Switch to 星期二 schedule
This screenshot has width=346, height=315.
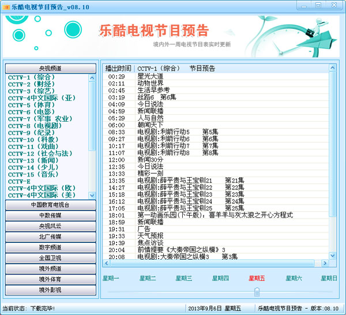point(148,278)
